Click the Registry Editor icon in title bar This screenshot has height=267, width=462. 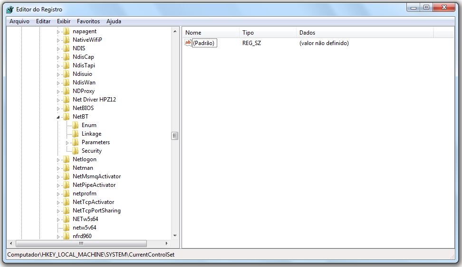(x=10, y=9)
